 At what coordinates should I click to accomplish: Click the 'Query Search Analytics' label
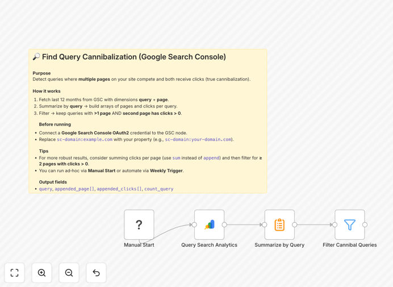tap(210, 245)
